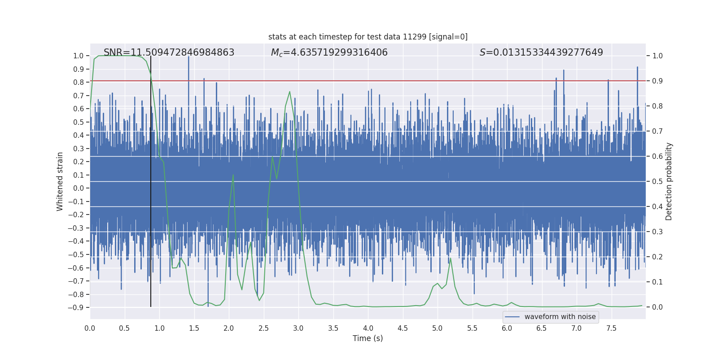Click the −0.9 tick on left strain axis
The height and width of the screenshot is (359, 718).
tap(76, 307)
